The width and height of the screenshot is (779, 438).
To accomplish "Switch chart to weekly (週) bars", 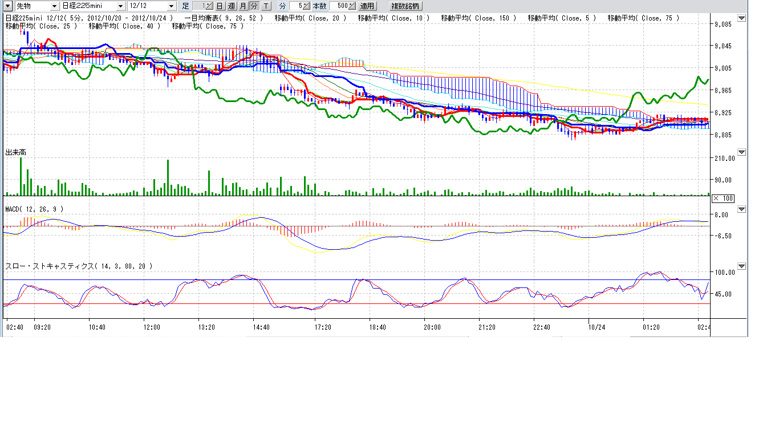I will [x=231, y=6].
